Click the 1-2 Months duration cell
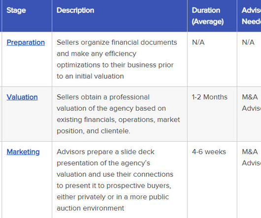The width and height of the screenshot is (261, 218). pos(210,97)
